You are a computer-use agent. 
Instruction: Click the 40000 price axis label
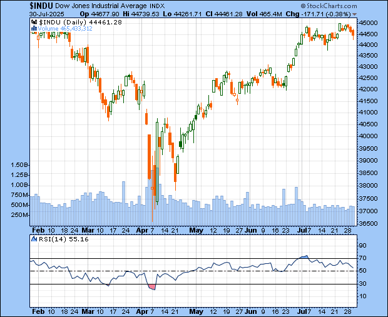point(369,136)
